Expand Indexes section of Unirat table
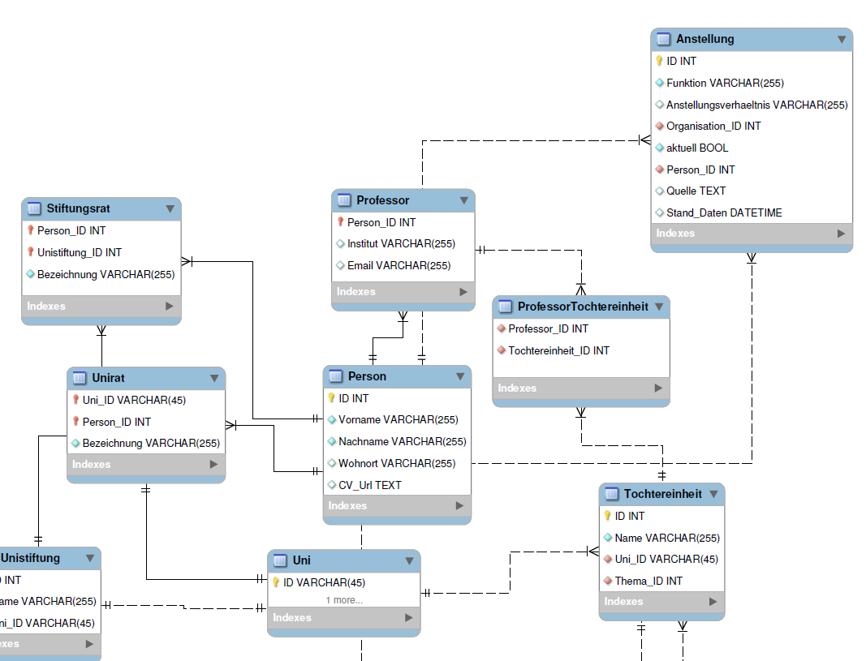The width and height of the screenshot is (866, 661). tap(213, 465)
